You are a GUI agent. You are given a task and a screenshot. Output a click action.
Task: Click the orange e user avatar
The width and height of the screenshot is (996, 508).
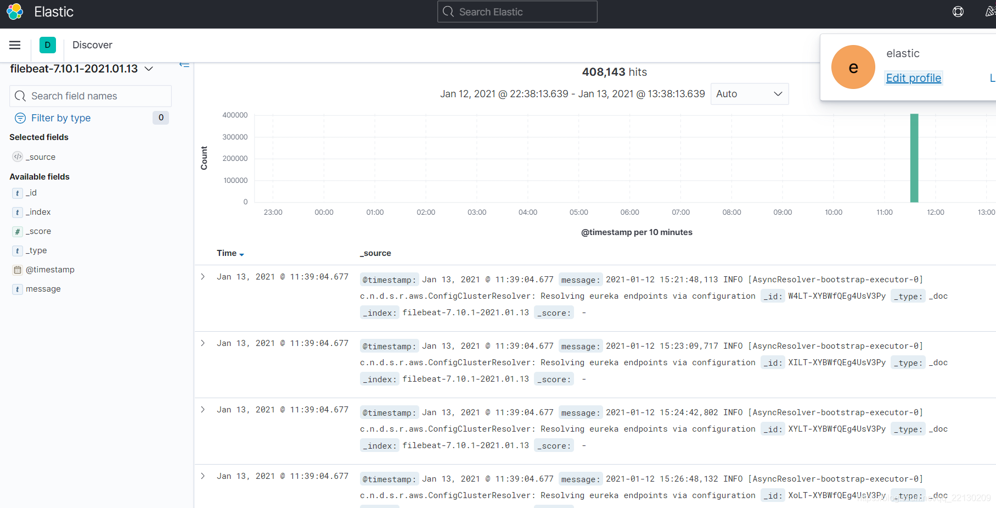(x=853, y=67)
